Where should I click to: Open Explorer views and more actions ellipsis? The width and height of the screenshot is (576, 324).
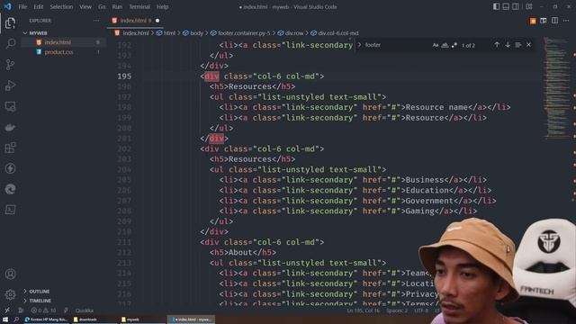(x=96, y=21)
